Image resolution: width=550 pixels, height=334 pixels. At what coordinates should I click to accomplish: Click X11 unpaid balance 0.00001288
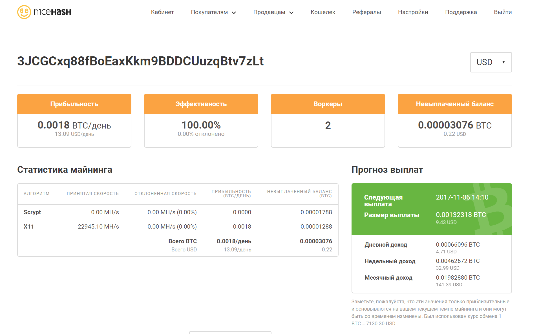(316, 227)
